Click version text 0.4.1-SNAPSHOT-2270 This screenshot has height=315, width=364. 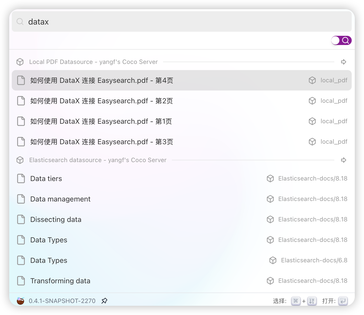(x=62, y=301)
